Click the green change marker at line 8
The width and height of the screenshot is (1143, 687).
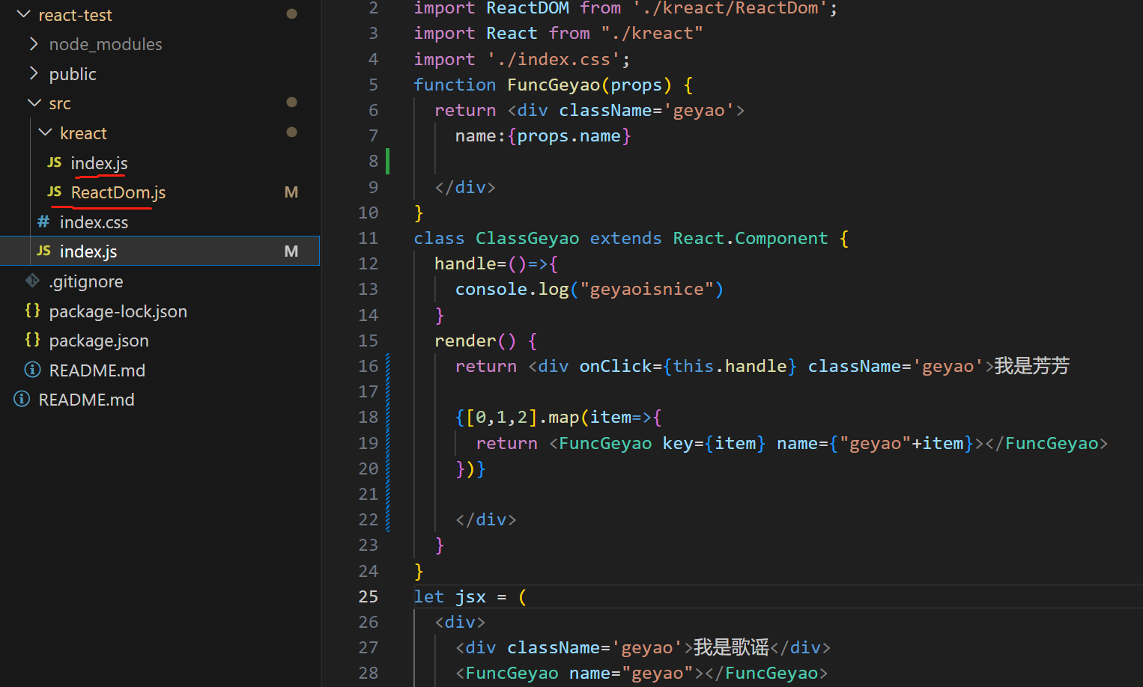[387, 161]
